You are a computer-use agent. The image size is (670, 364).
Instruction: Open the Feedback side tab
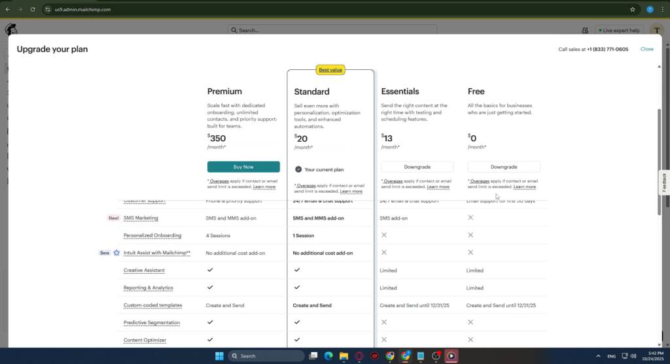(664, 182)
